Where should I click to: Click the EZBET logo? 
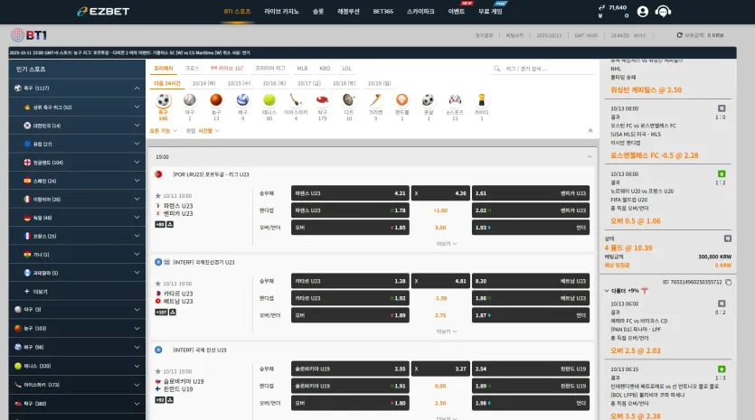click(x=103, y=12)
